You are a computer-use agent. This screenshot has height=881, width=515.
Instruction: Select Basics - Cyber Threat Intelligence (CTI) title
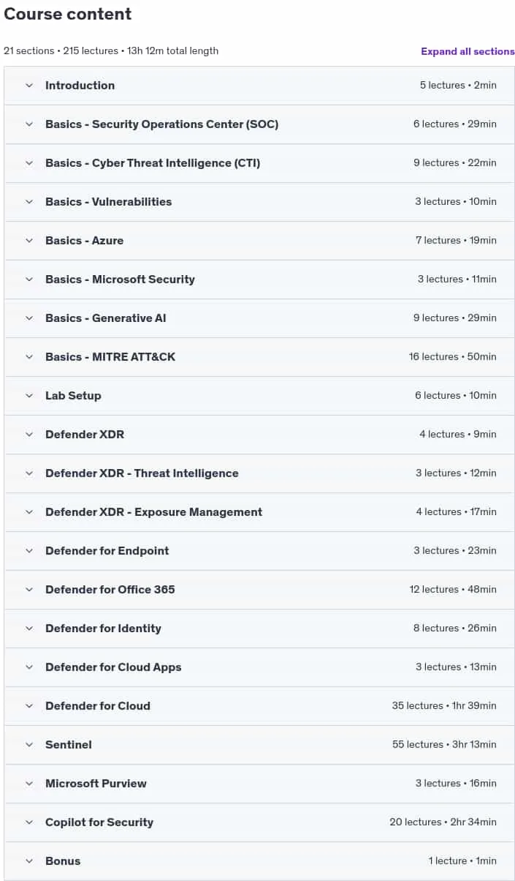click(153, 163)
